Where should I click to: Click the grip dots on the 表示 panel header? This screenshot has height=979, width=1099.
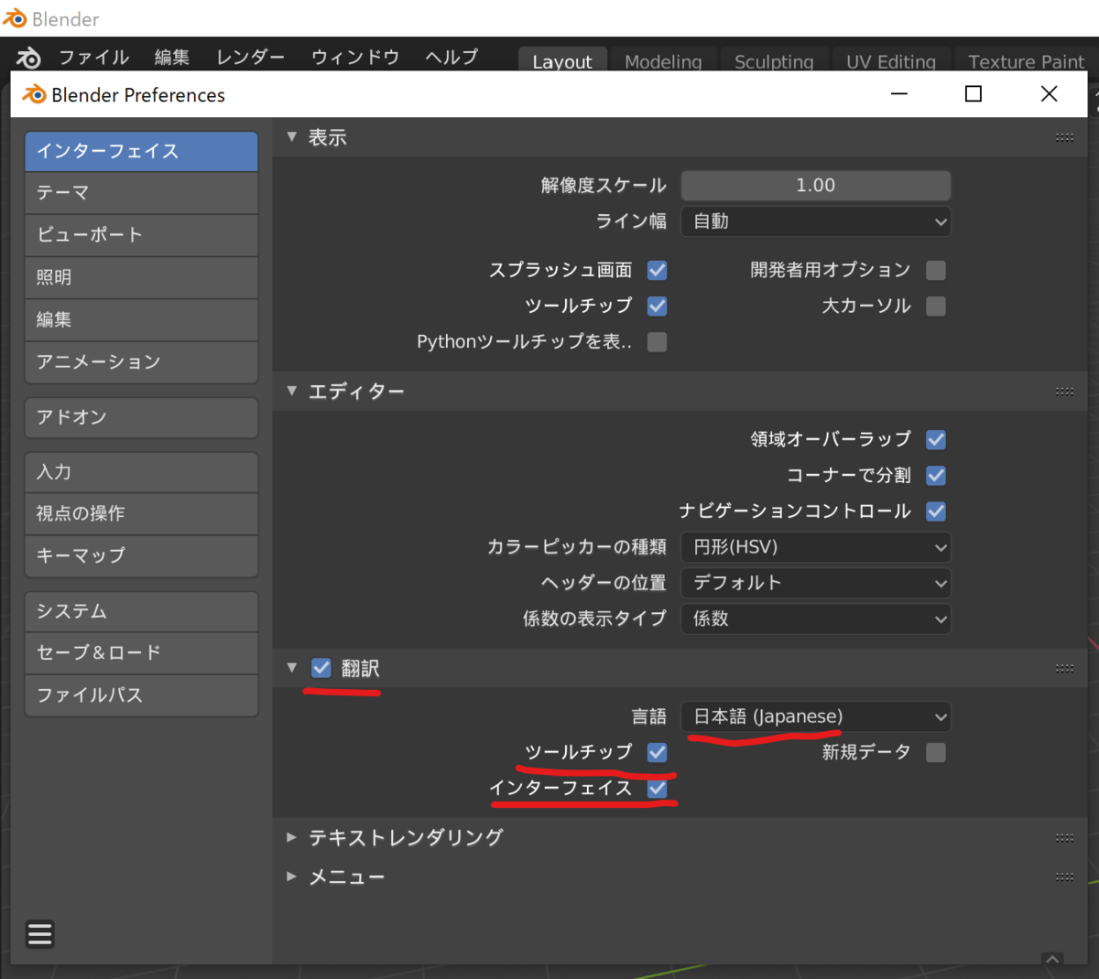click(x=1064, y=138)
